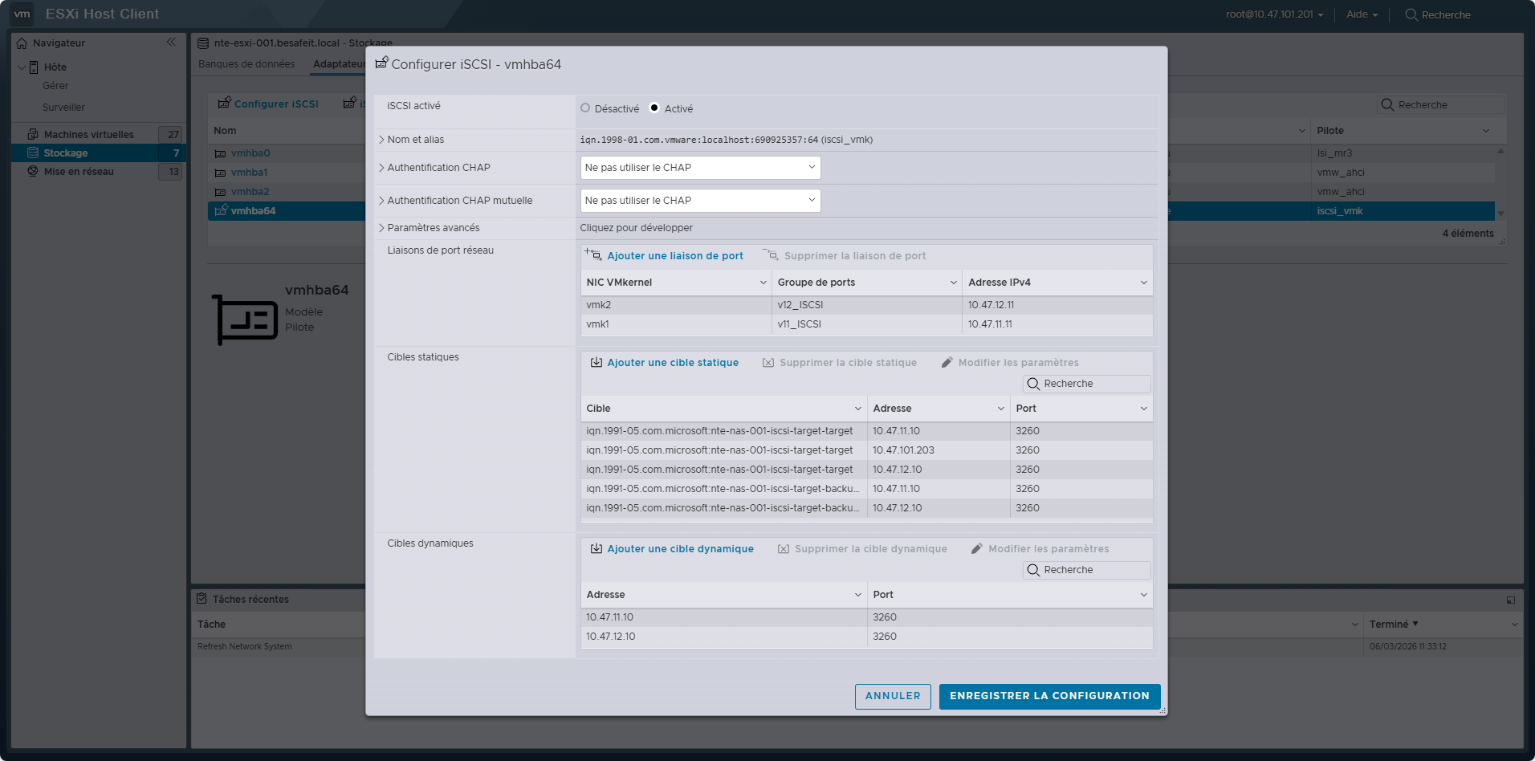The height and width of the screenshot is (761, 1535).
Task: Open NIC VMkernel column dropdown arrow
Action: (x=763, y=283)
